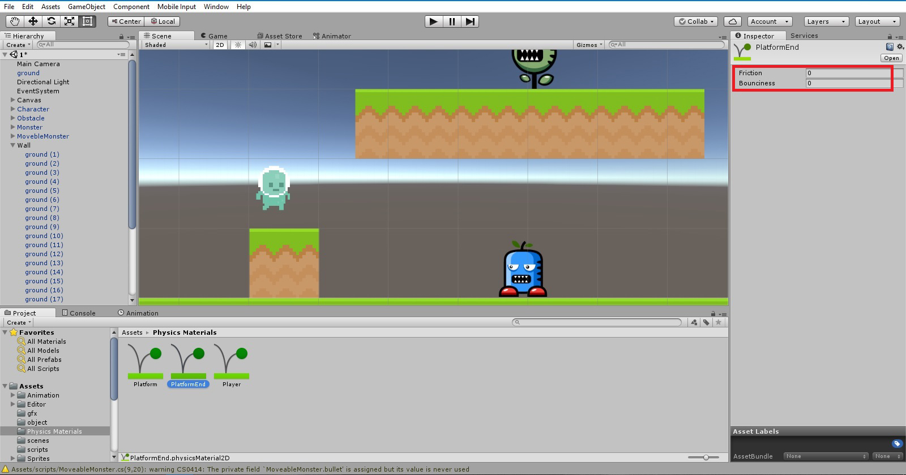This screenshot has width=906, height=475.
Task: Click the Bounciness value field
Action: click(854, 83)
